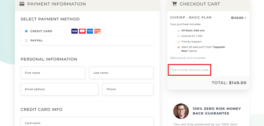
Task: Click the $149.00 item price
Action: coord(237,18)
